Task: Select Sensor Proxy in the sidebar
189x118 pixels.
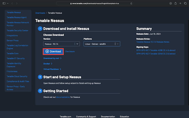Action: (12, 40)
